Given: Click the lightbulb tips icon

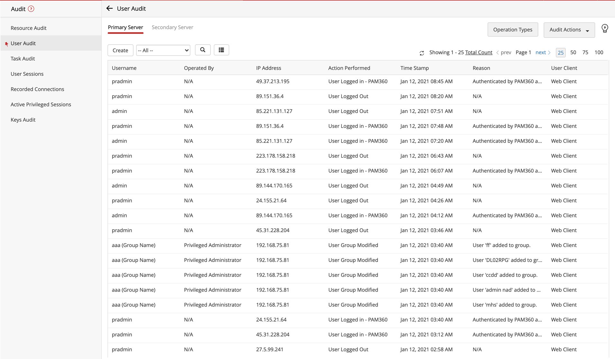Looking at the screenshot, I should click(x=605, y=29).
